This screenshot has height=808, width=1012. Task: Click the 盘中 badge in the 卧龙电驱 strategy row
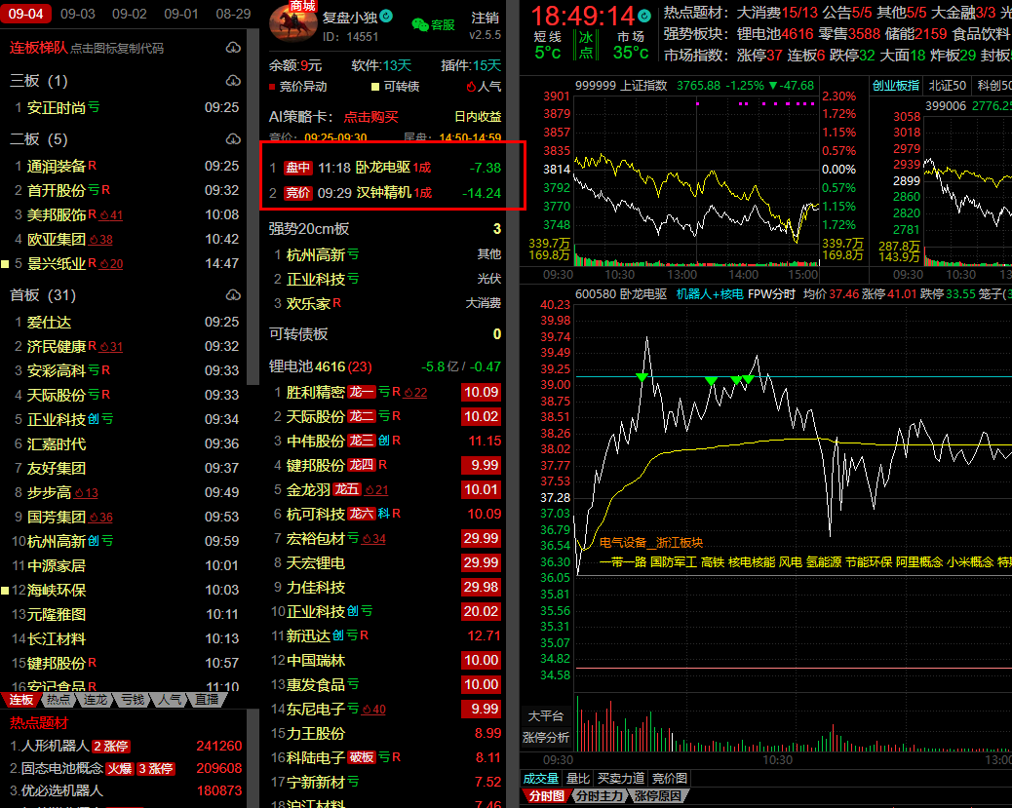(298, 168)
